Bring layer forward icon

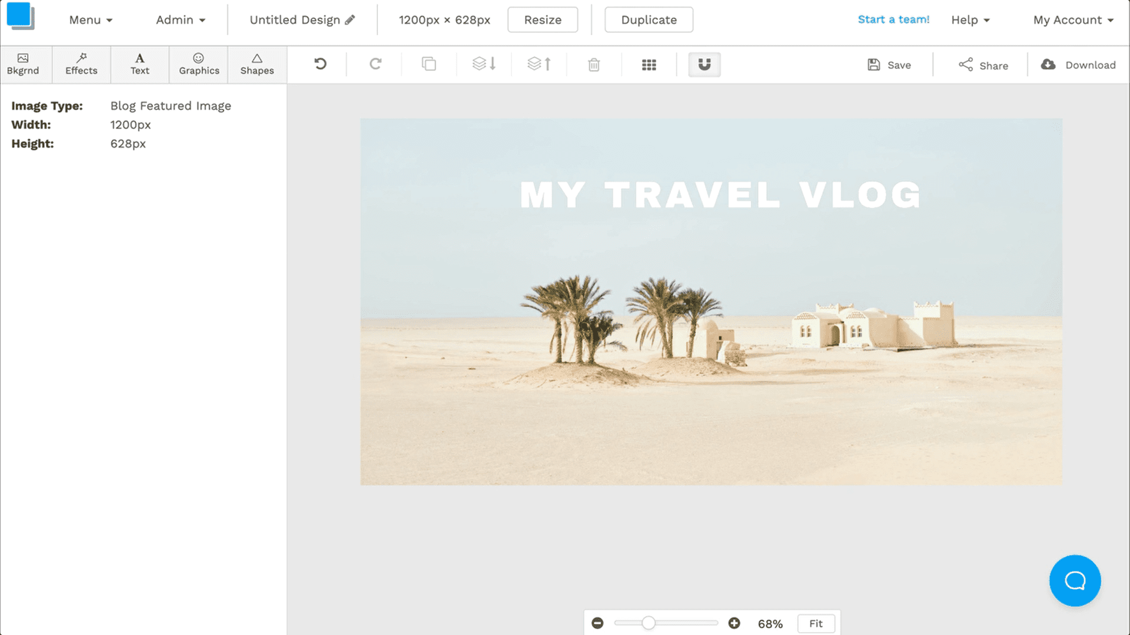tap(539, 64)
